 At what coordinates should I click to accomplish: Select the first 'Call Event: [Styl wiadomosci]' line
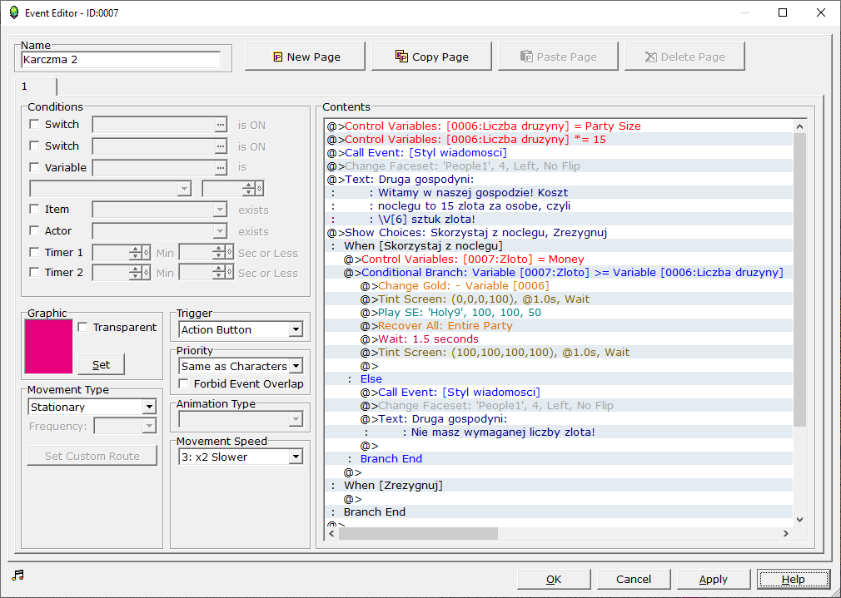click(559, 153)
